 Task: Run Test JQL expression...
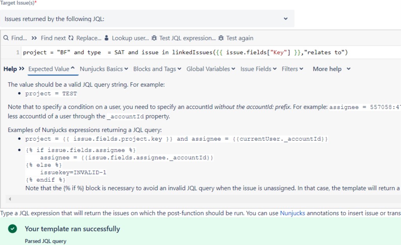pyautogui.click(x=184, y=38)
